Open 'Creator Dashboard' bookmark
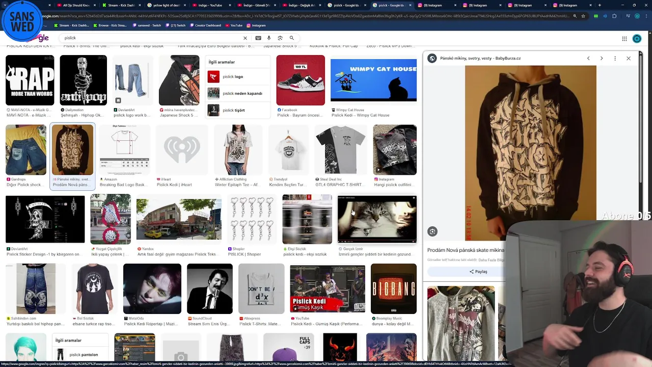This screenshot has height=367, width=652. (x=206, y=25)
